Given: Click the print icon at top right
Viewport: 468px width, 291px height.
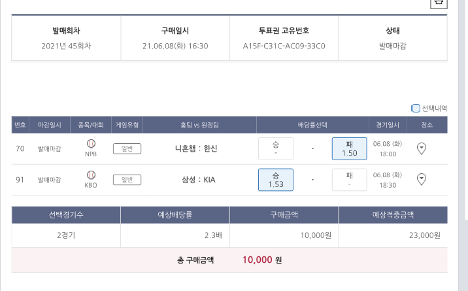Looking at the screenshot, I should pyautogui.click(x=439, y=2).
